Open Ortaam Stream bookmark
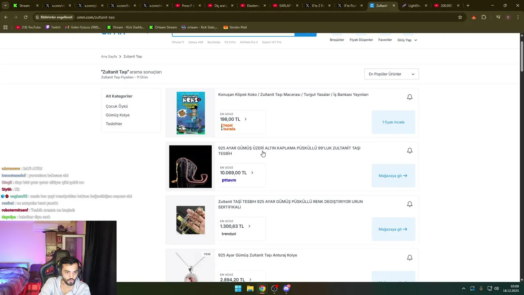 pyautogui.click(x=163, y=27)
